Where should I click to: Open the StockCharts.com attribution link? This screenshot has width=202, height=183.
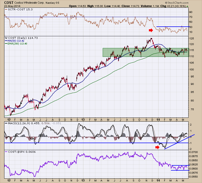pos(177,3)
